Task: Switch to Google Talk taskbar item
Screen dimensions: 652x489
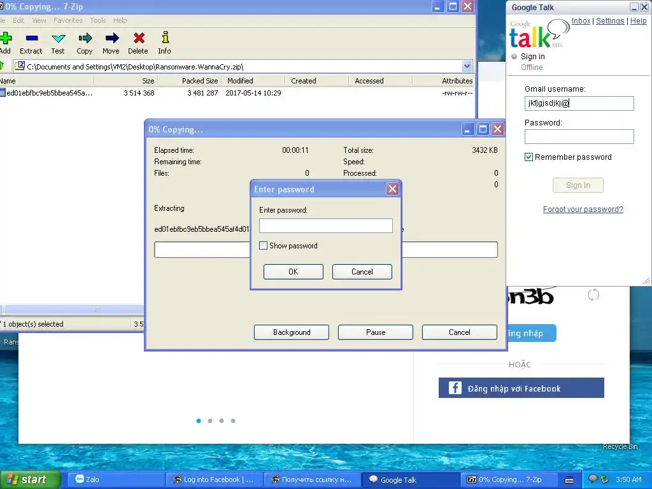Action: coord(411,479)
